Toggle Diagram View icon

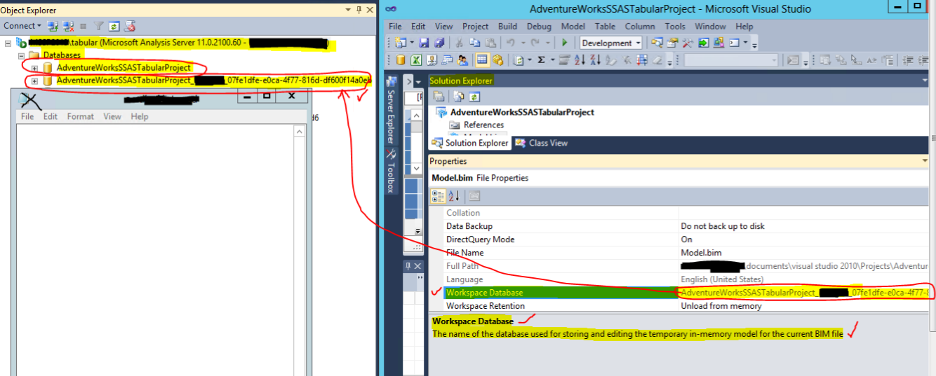[498, 60]
